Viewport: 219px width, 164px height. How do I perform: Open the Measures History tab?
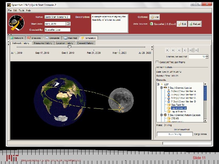point(43,43)
